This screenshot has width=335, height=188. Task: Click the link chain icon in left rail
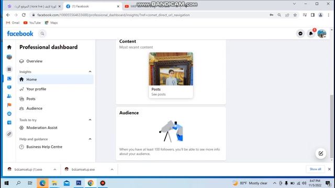(9, 134)
